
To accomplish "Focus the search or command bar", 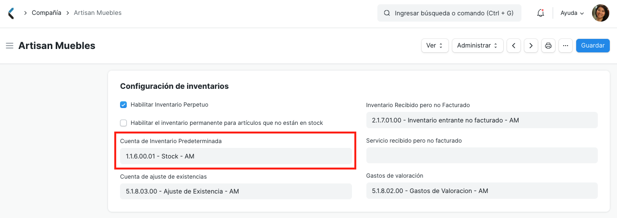I will coord(449,13).
